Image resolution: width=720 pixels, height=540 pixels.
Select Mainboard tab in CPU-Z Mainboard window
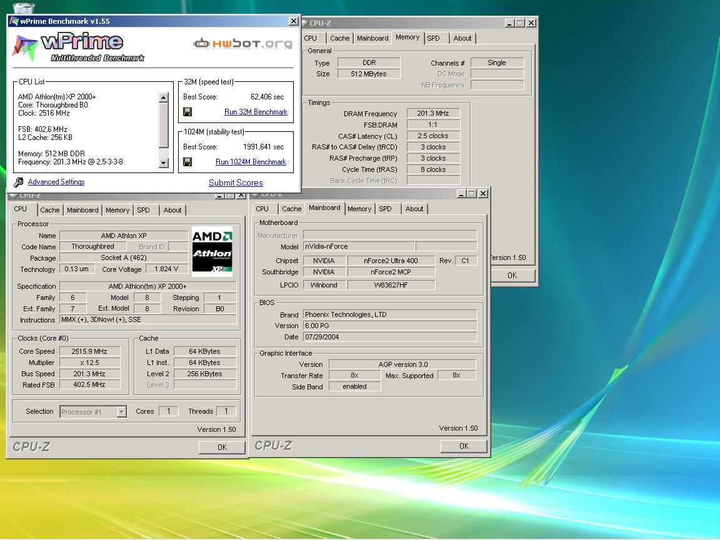[x=324, y=207]
